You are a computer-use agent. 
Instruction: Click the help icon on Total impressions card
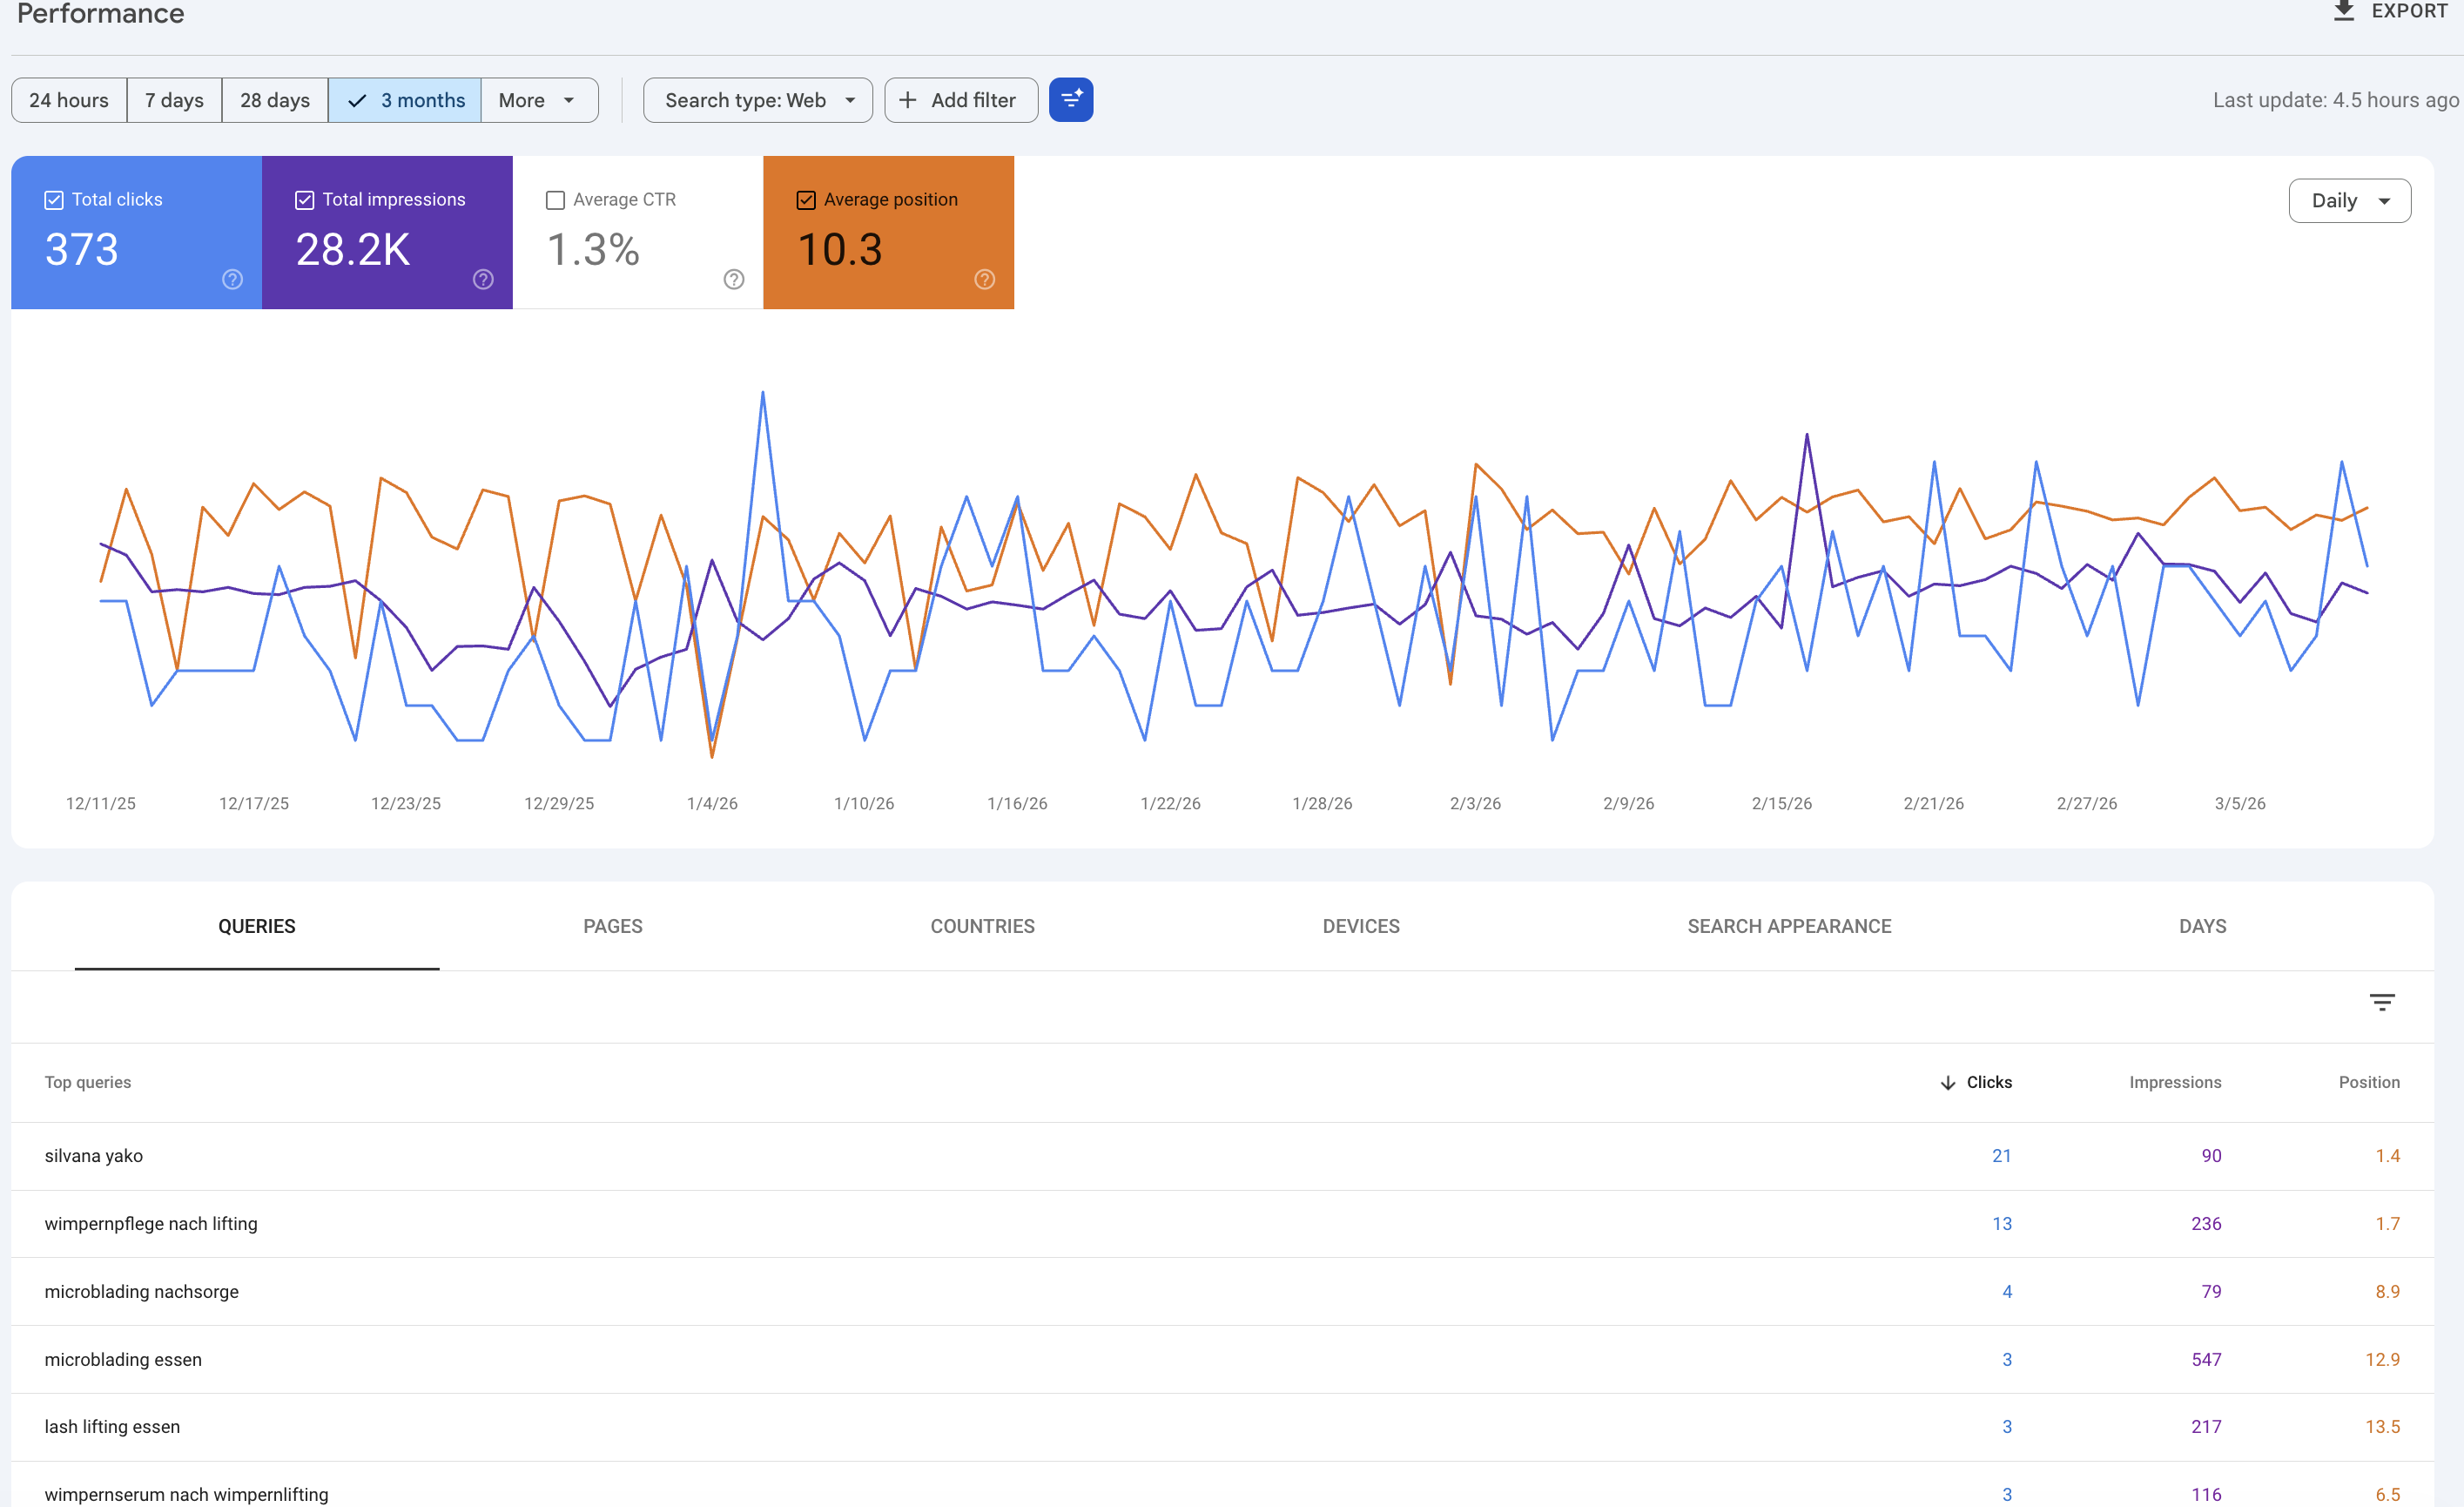483,280
